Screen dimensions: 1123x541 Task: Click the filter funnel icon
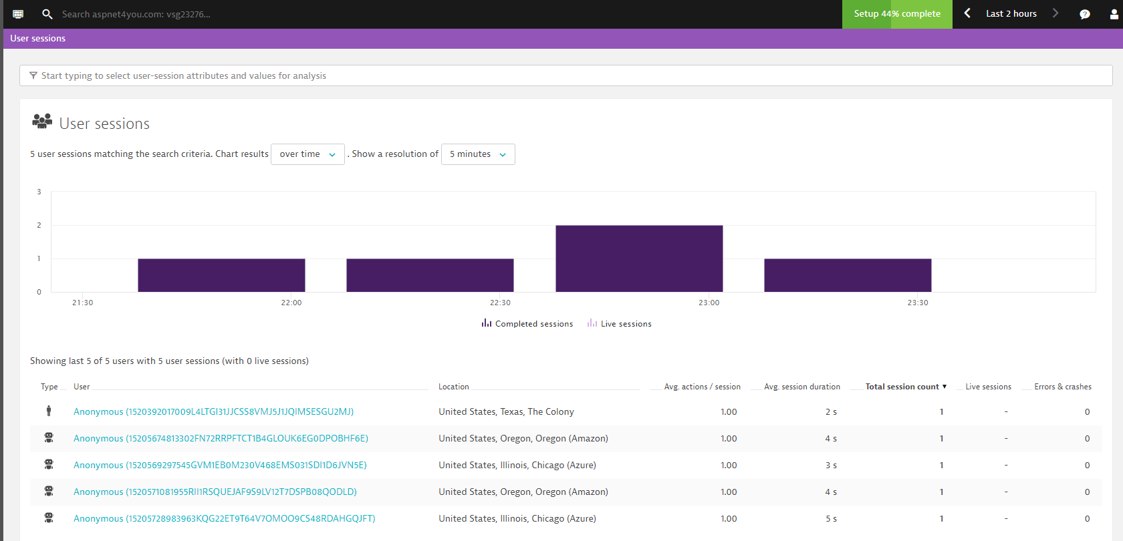33,75
